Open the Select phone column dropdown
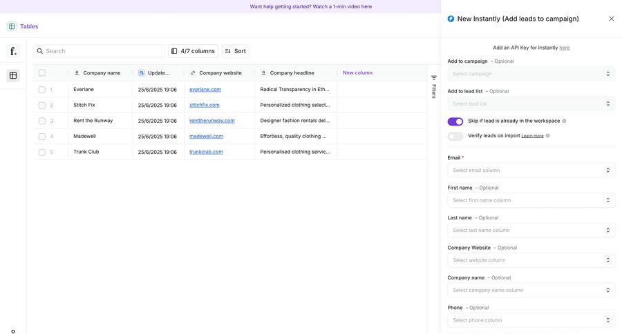 click(x=531, y=320)
